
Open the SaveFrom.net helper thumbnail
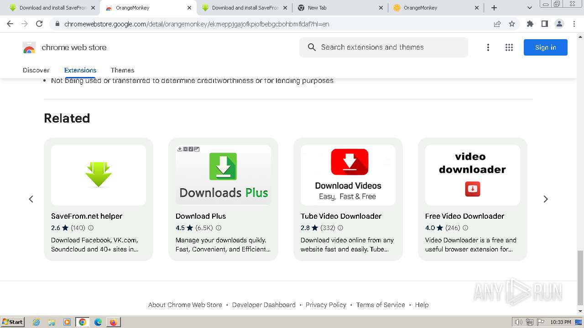click(99, 175)
